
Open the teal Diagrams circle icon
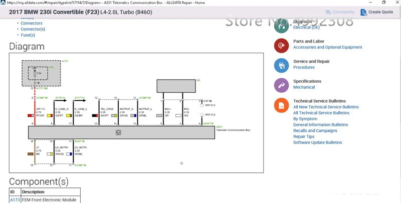click(281, 26)
